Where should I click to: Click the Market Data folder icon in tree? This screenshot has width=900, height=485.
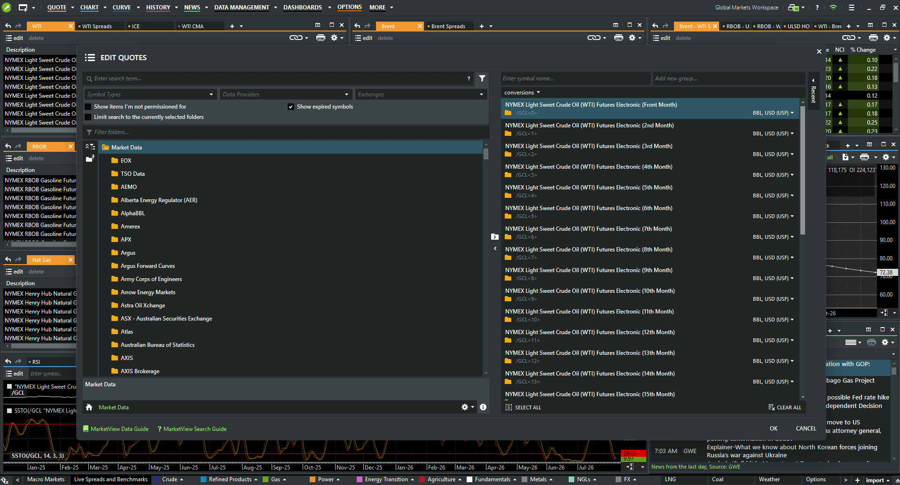106,147
